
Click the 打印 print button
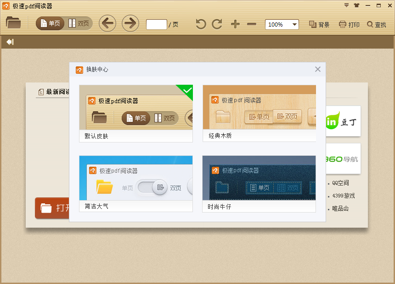coord(349,24)
